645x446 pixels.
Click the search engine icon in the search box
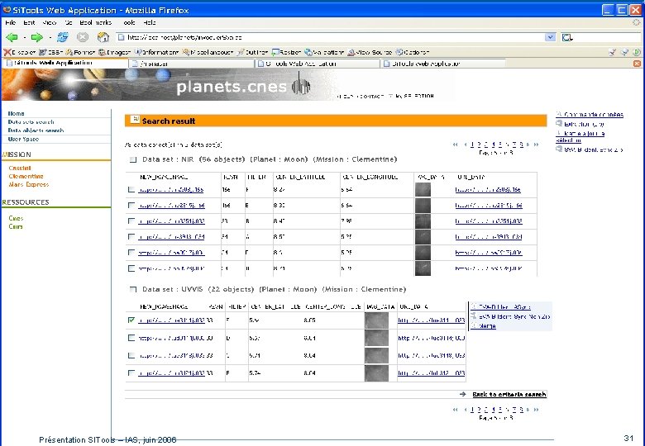pyautogui.click(x=567, y=37)
